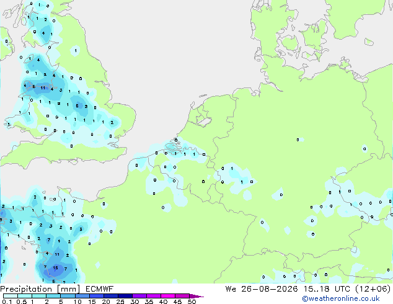The width and height of the screenshot is (393, 304).
Task: Select the "ECMWF" model label
Action: (100, 289)
